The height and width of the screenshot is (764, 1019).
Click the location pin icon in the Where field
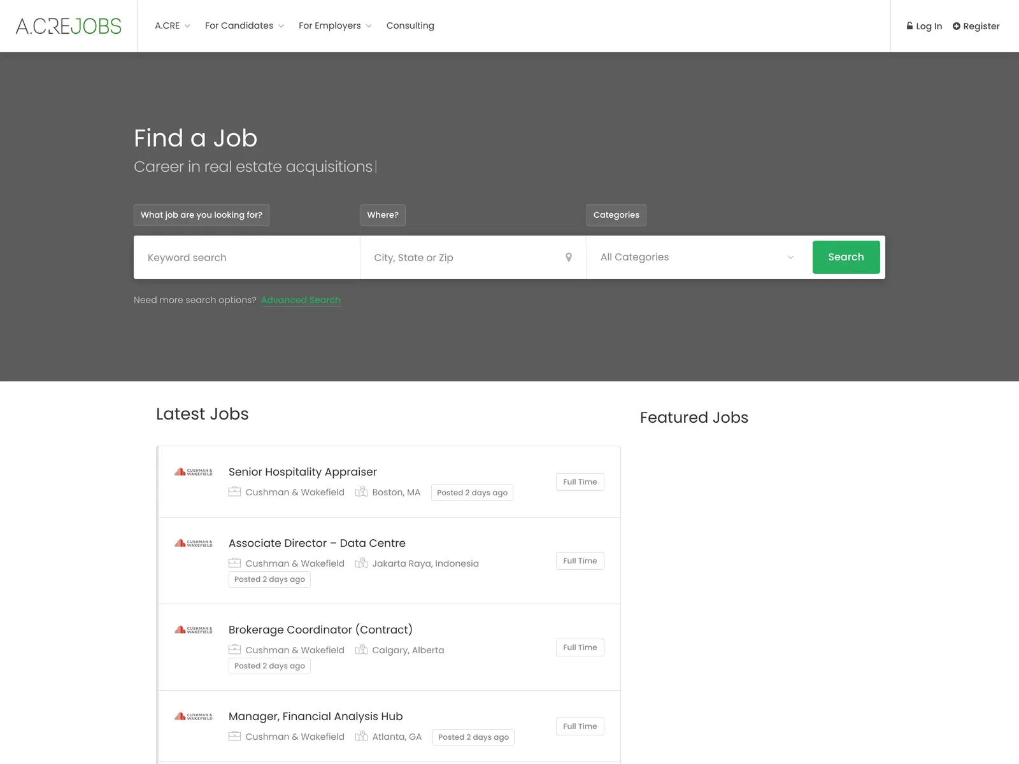[569, 257]
